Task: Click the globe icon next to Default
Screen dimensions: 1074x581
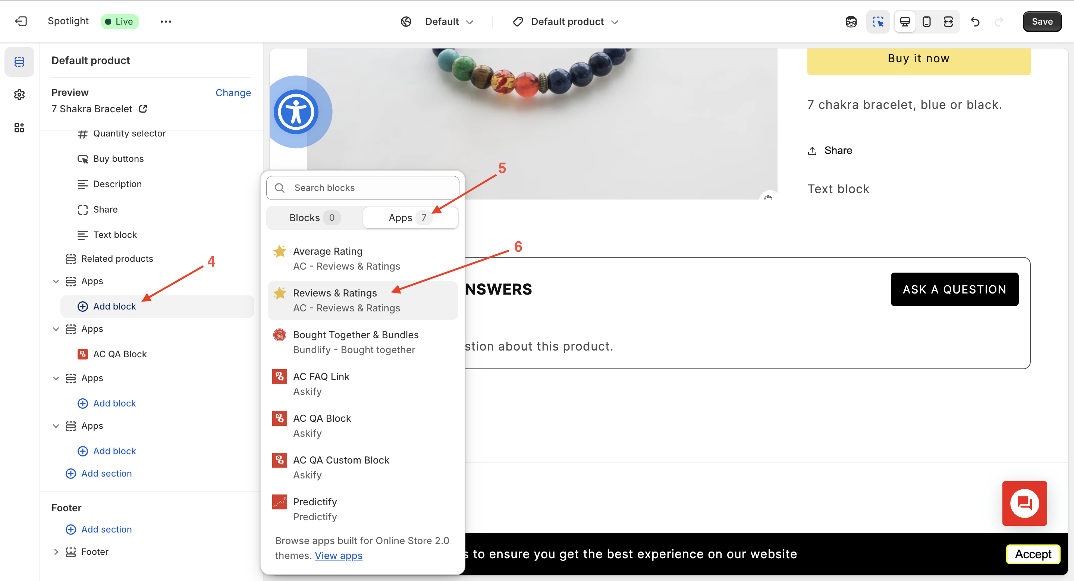Action: (x=406, y=22)
